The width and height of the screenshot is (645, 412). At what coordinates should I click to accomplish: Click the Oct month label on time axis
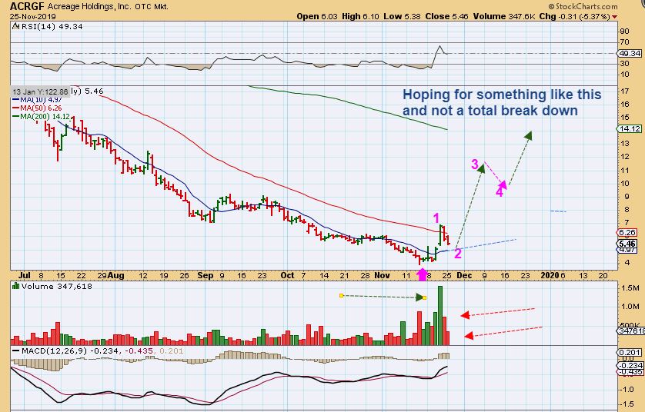click(287, 275)
